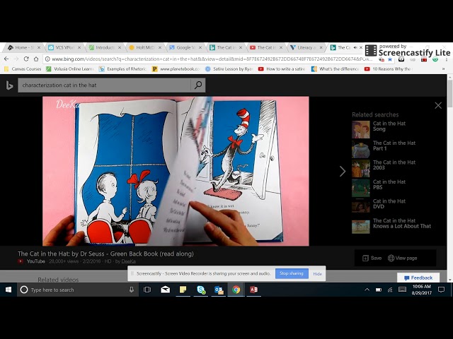Click Type here to search box
This screenshot has height=339, width=453.
76,290
